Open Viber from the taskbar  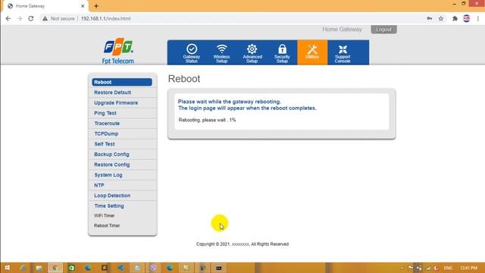153,268
